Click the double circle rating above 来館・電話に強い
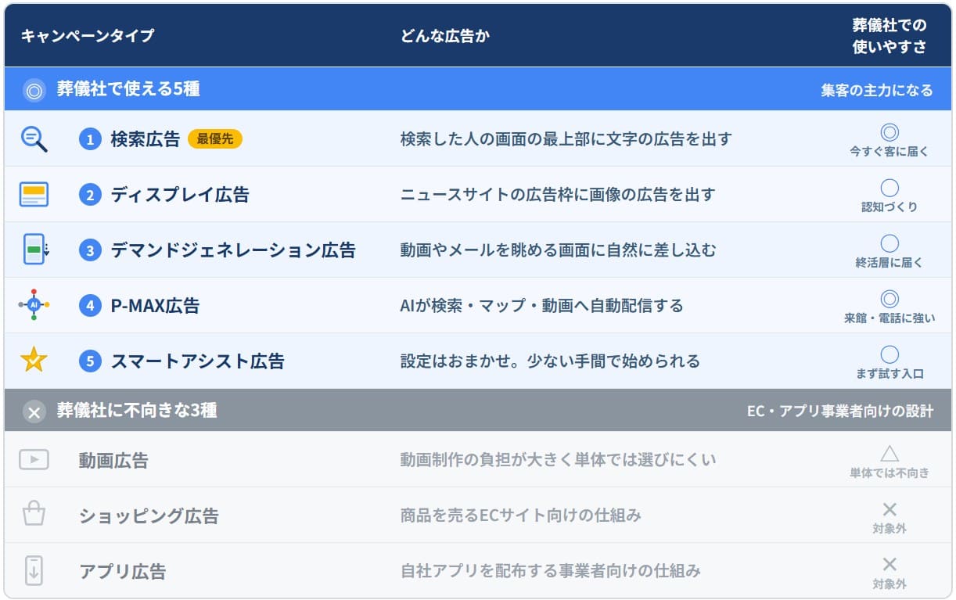The width and height of the screenshot is (956, 600). [890, 299]
